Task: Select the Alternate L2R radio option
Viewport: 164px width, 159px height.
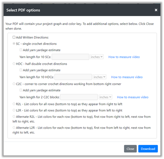Action: (14, 127)
